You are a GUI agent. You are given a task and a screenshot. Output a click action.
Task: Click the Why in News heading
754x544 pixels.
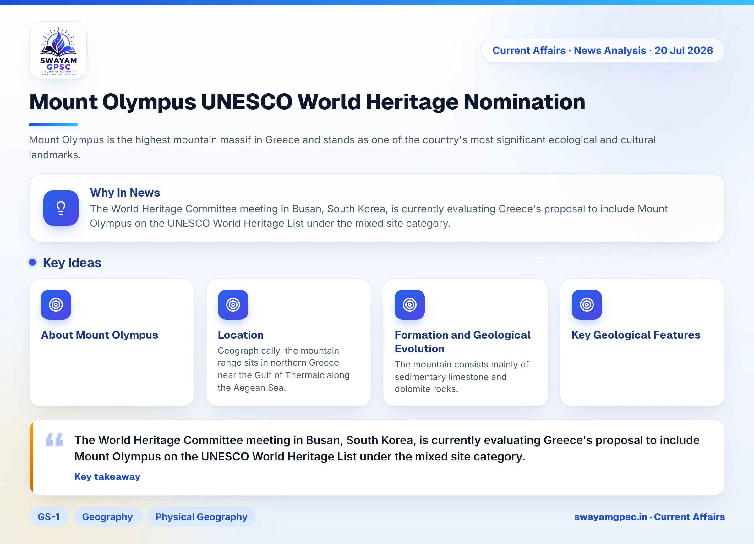[125, 193]
